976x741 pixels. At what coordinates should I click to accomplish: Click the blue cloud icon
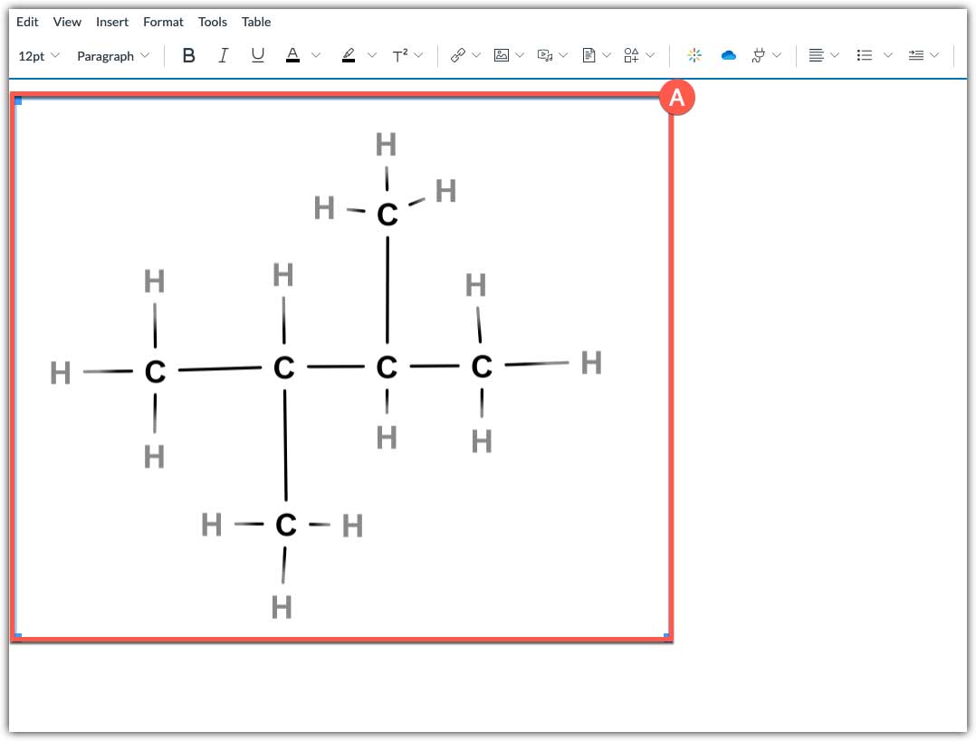(729, 55)
